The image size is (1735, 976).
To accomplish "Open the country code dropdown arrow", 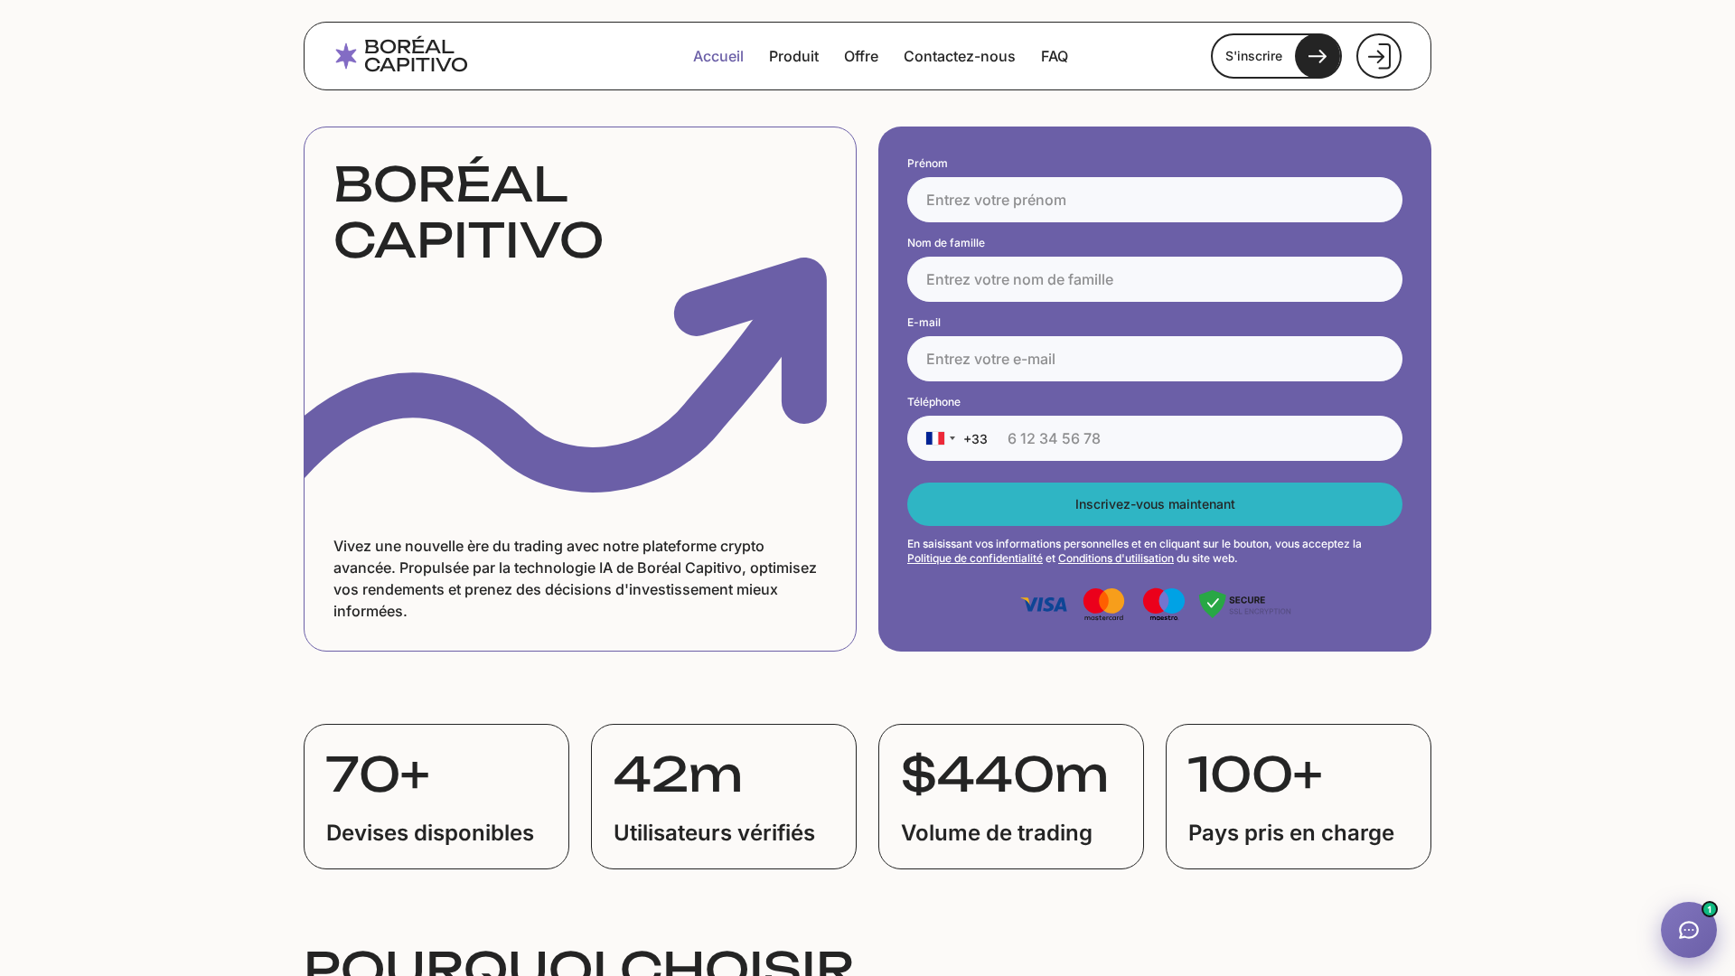I will [952, 438].
